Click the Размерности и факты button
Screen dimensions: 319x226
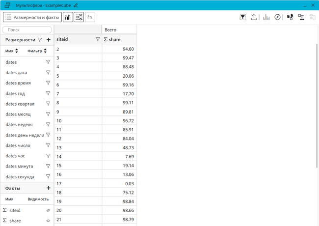(x=32, y=17)
